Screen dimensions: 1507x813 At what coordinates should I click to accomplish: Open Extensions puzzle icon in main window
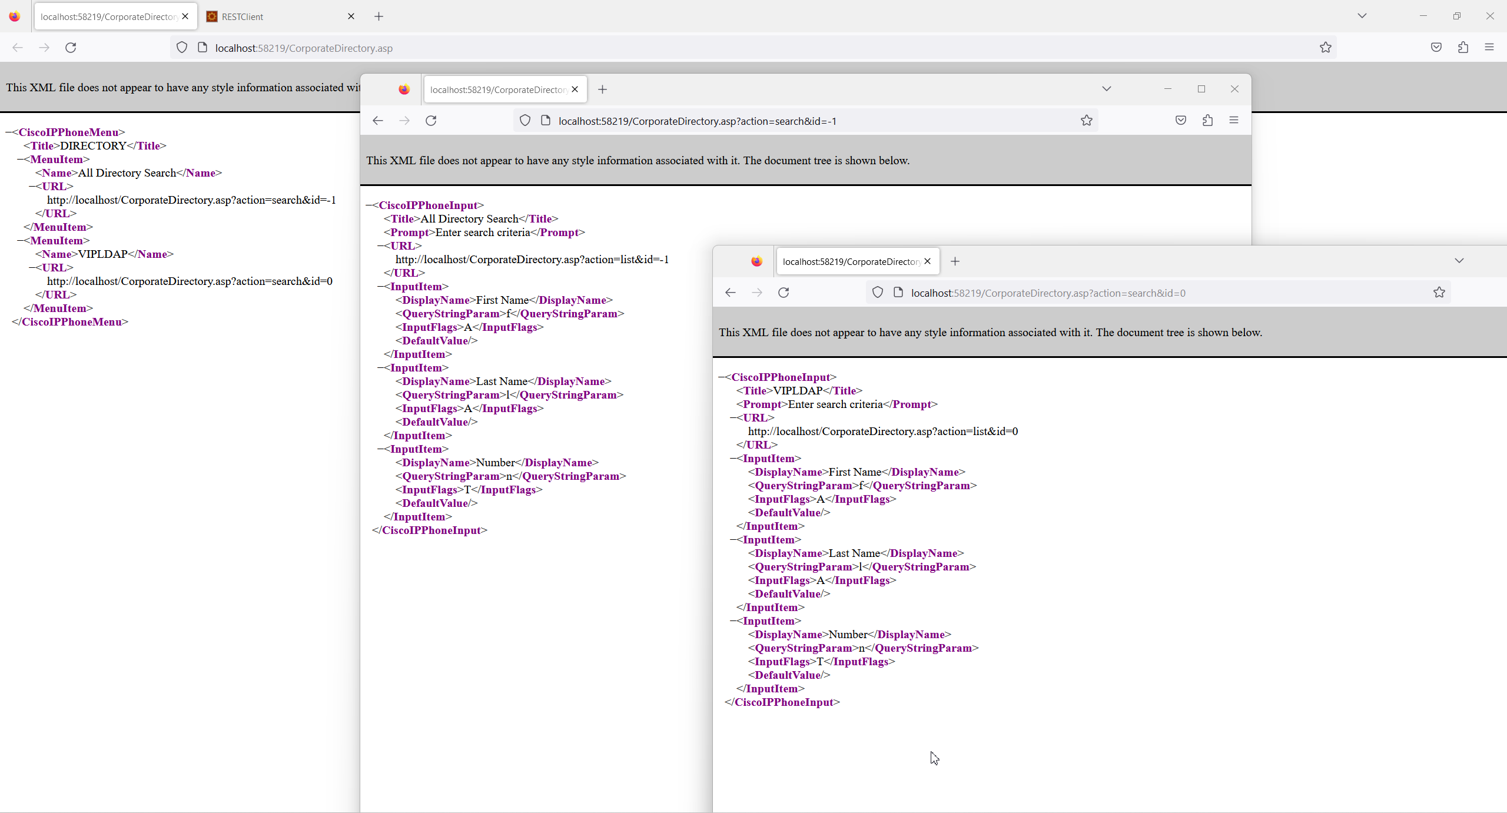coord(1463,48)
